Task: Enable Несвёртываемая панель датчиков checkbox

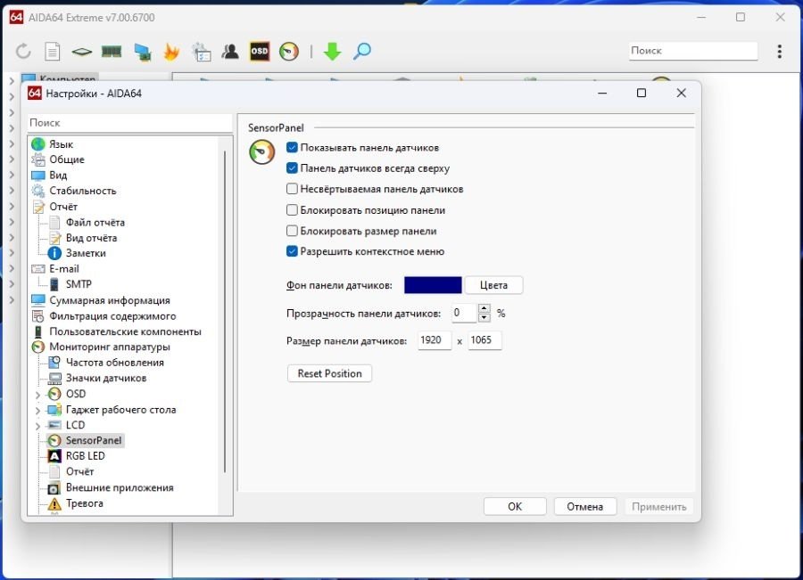Action: coord(292,189)
